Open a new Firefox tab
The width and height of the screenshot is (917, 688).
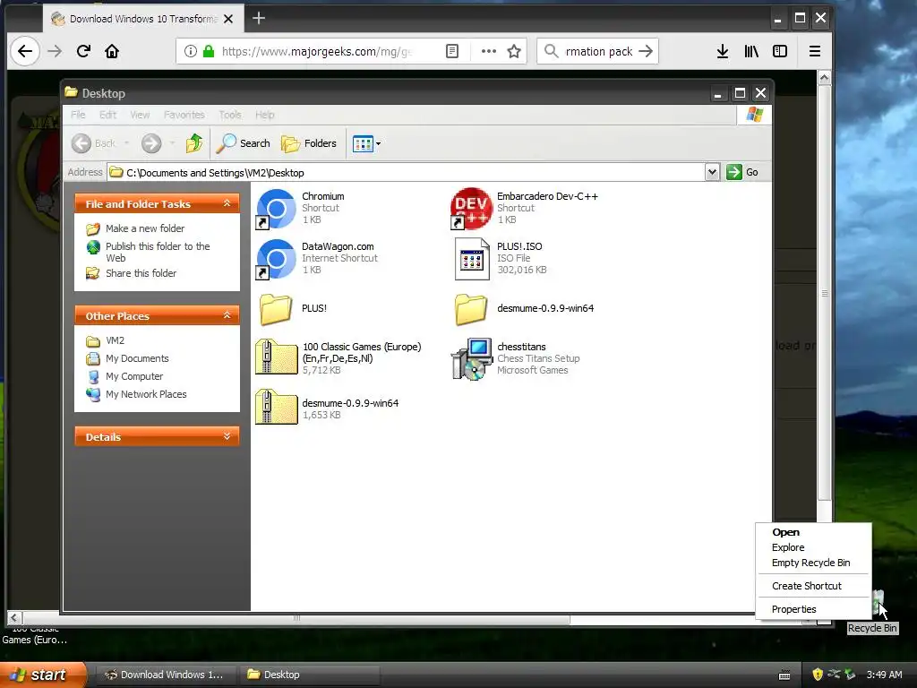259,19
